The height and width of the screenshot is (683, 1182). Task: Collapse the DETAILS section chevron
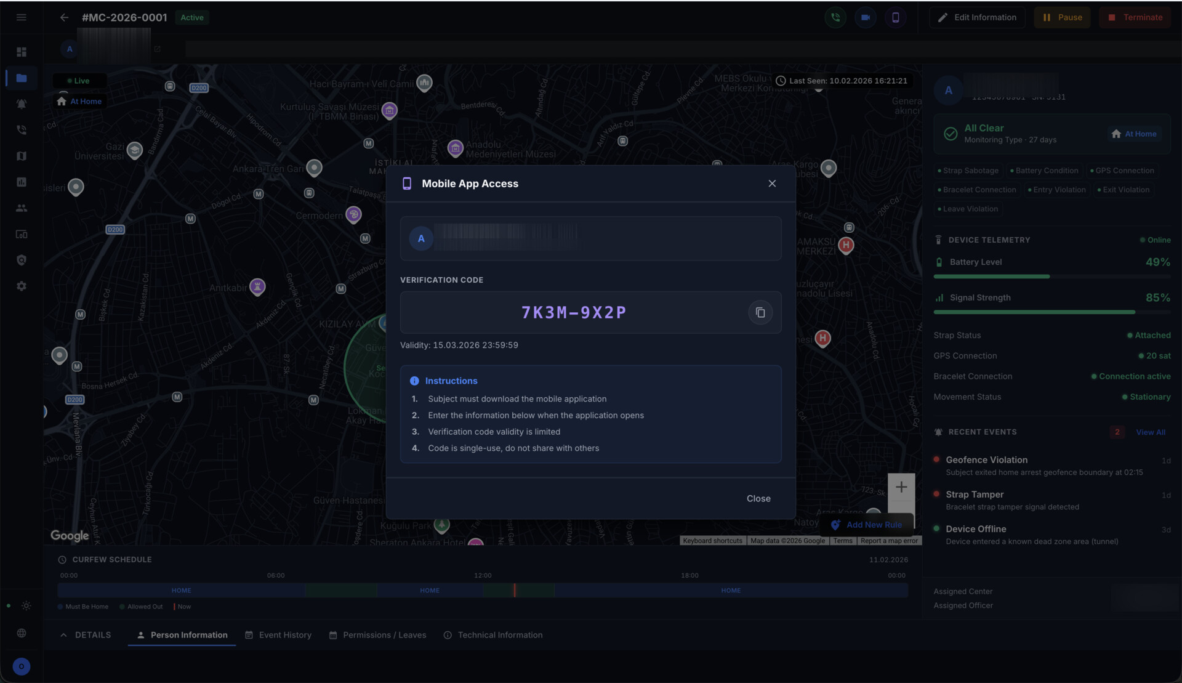click(x=63, y=635)
